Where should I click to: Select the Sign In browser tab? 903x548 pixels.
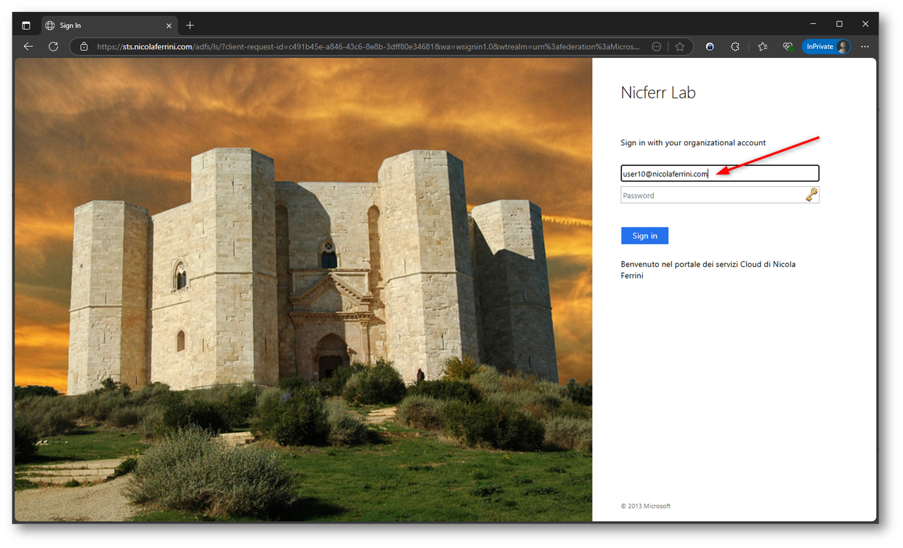[x=109, y=26]
